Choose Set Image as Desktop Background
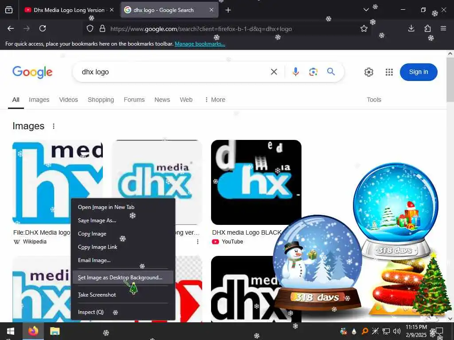Screen dimensions: 454x340 123,277
